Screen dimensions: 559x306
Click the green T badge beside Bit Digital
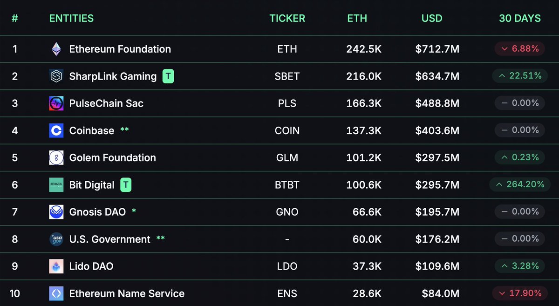point(126,185)
